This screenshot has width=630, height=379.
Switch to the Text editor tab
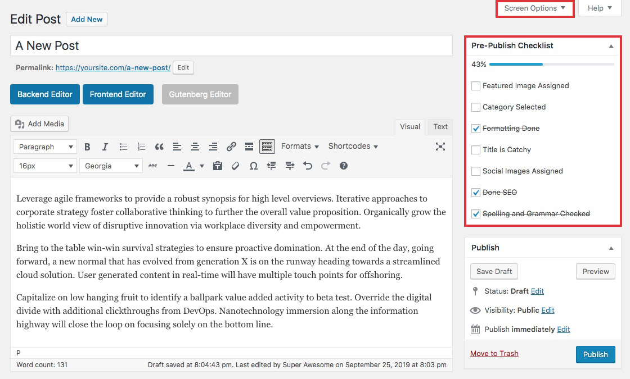click(440, 127)
